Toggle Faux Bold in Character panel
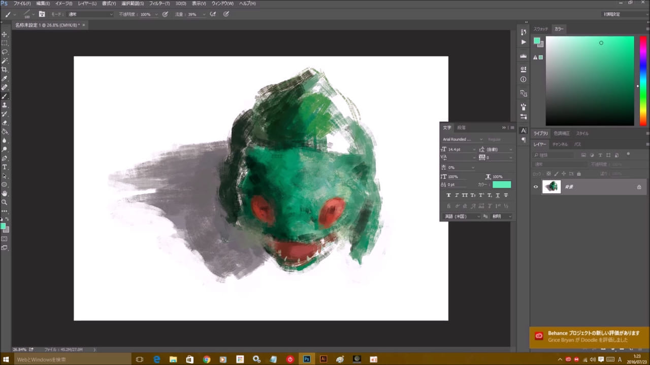The height and width of the screenshot is (365, 650). [x=448, y=195]
